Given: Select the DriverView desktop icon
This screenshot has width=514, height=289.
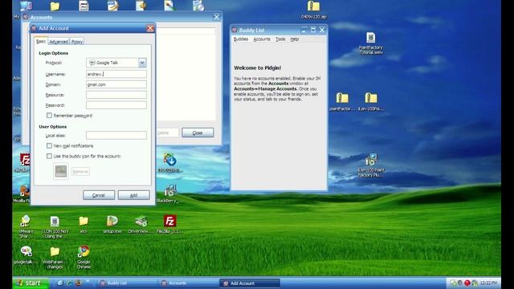Looking at the screenshot, I should pyautogui.click(x=141, y=224).
